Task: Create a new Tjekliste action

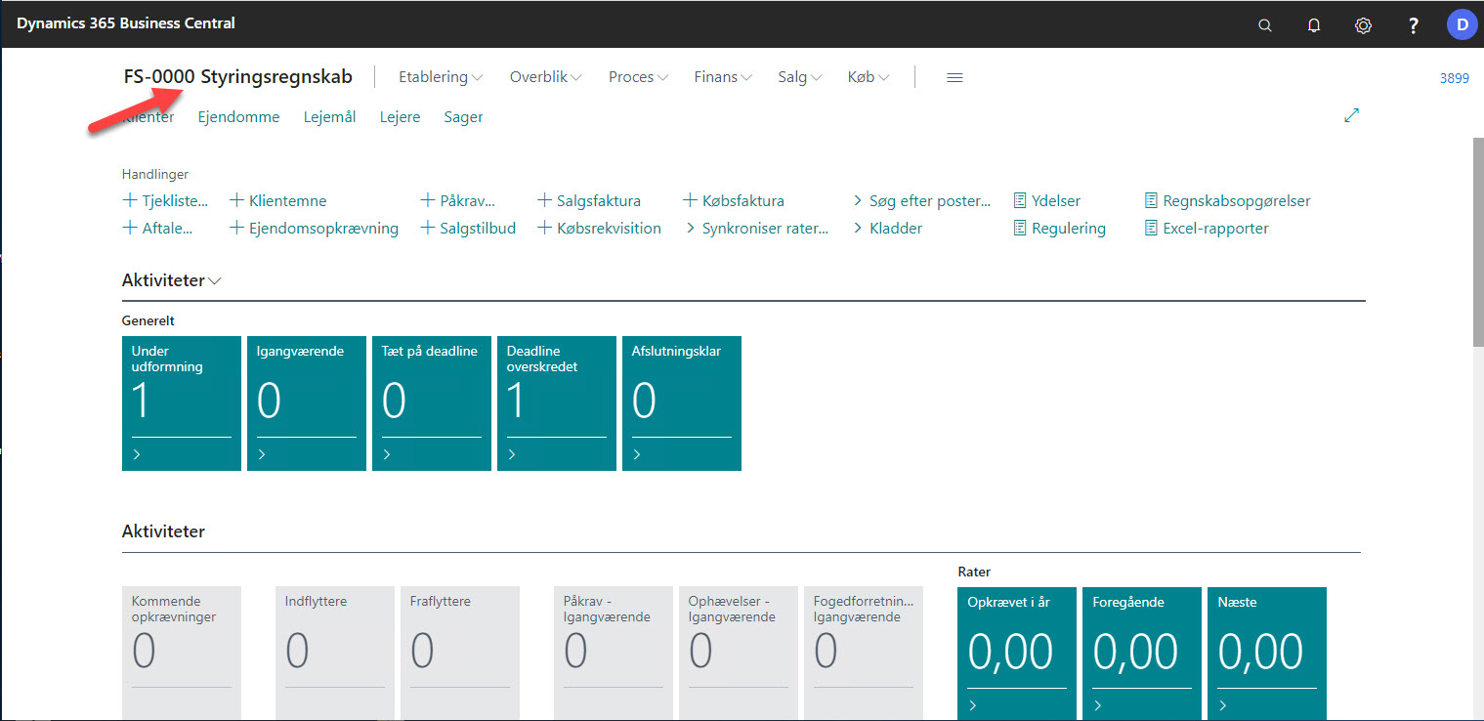Action: (165, 201)
